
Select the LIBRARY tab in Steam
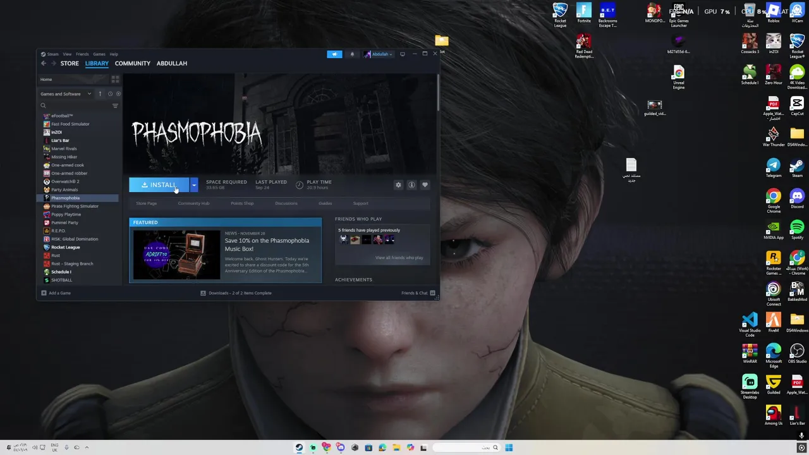[x=97, y=63]
